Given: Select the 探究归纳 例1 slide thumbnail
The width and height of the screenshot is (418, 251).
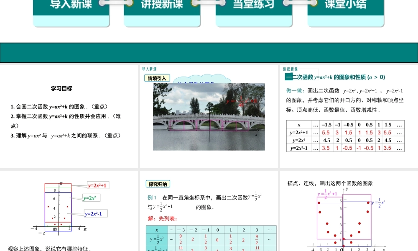Looking at the screenshot, I should 209,211.
